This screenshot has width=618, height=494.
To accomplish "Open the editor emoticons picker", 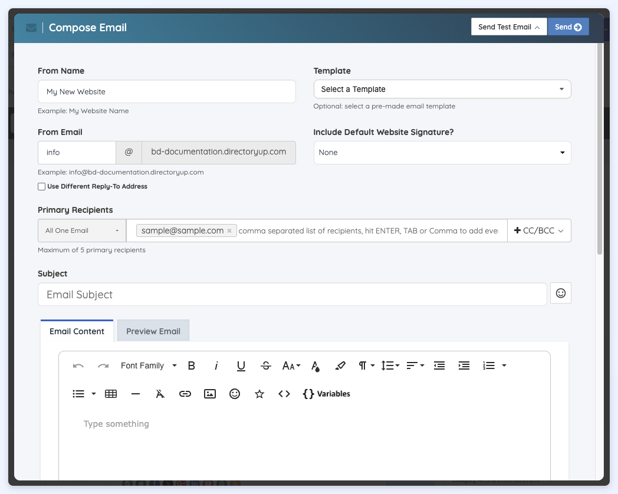I will (235, 394).
